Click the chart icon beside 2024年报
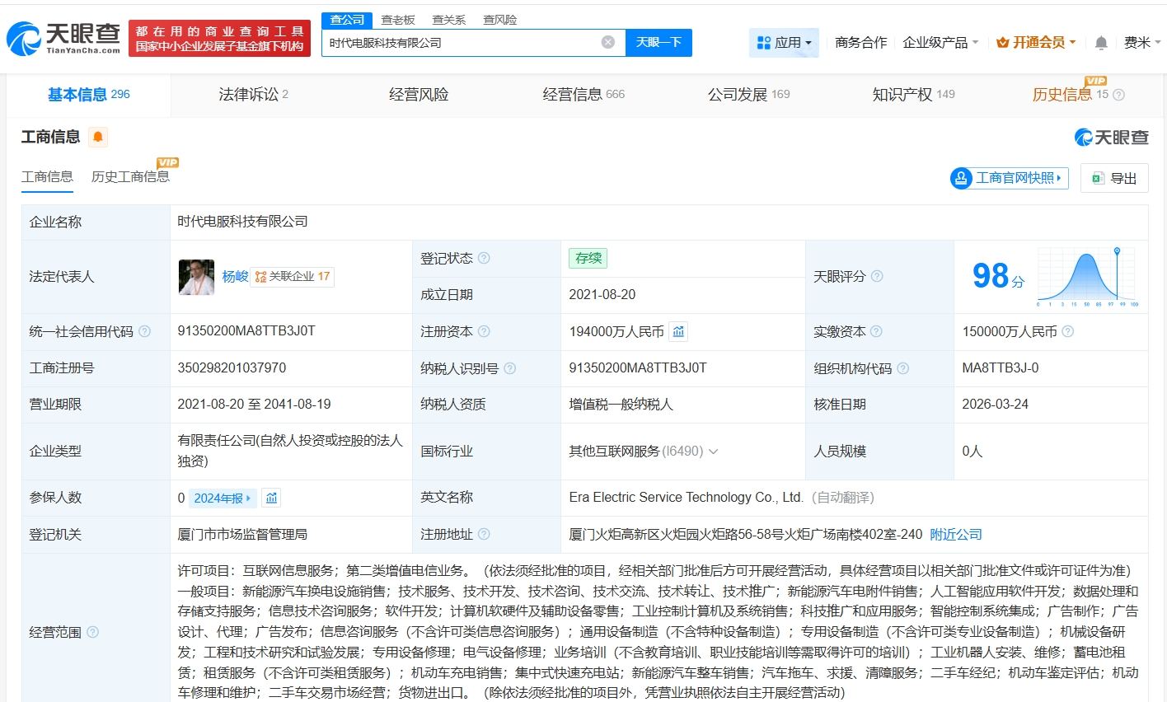 (271, 498)
